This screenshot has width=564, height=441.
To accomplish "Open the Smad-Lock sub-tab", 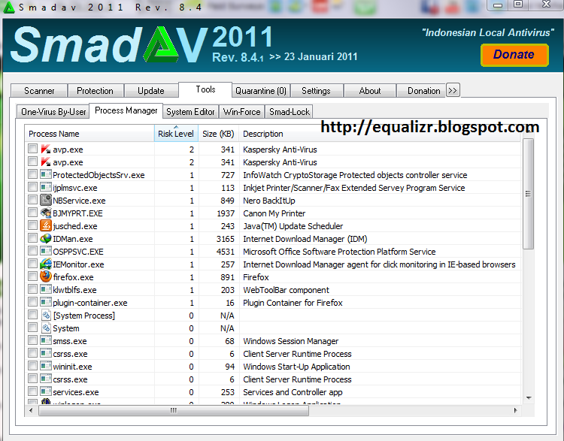I will [290, 112].
